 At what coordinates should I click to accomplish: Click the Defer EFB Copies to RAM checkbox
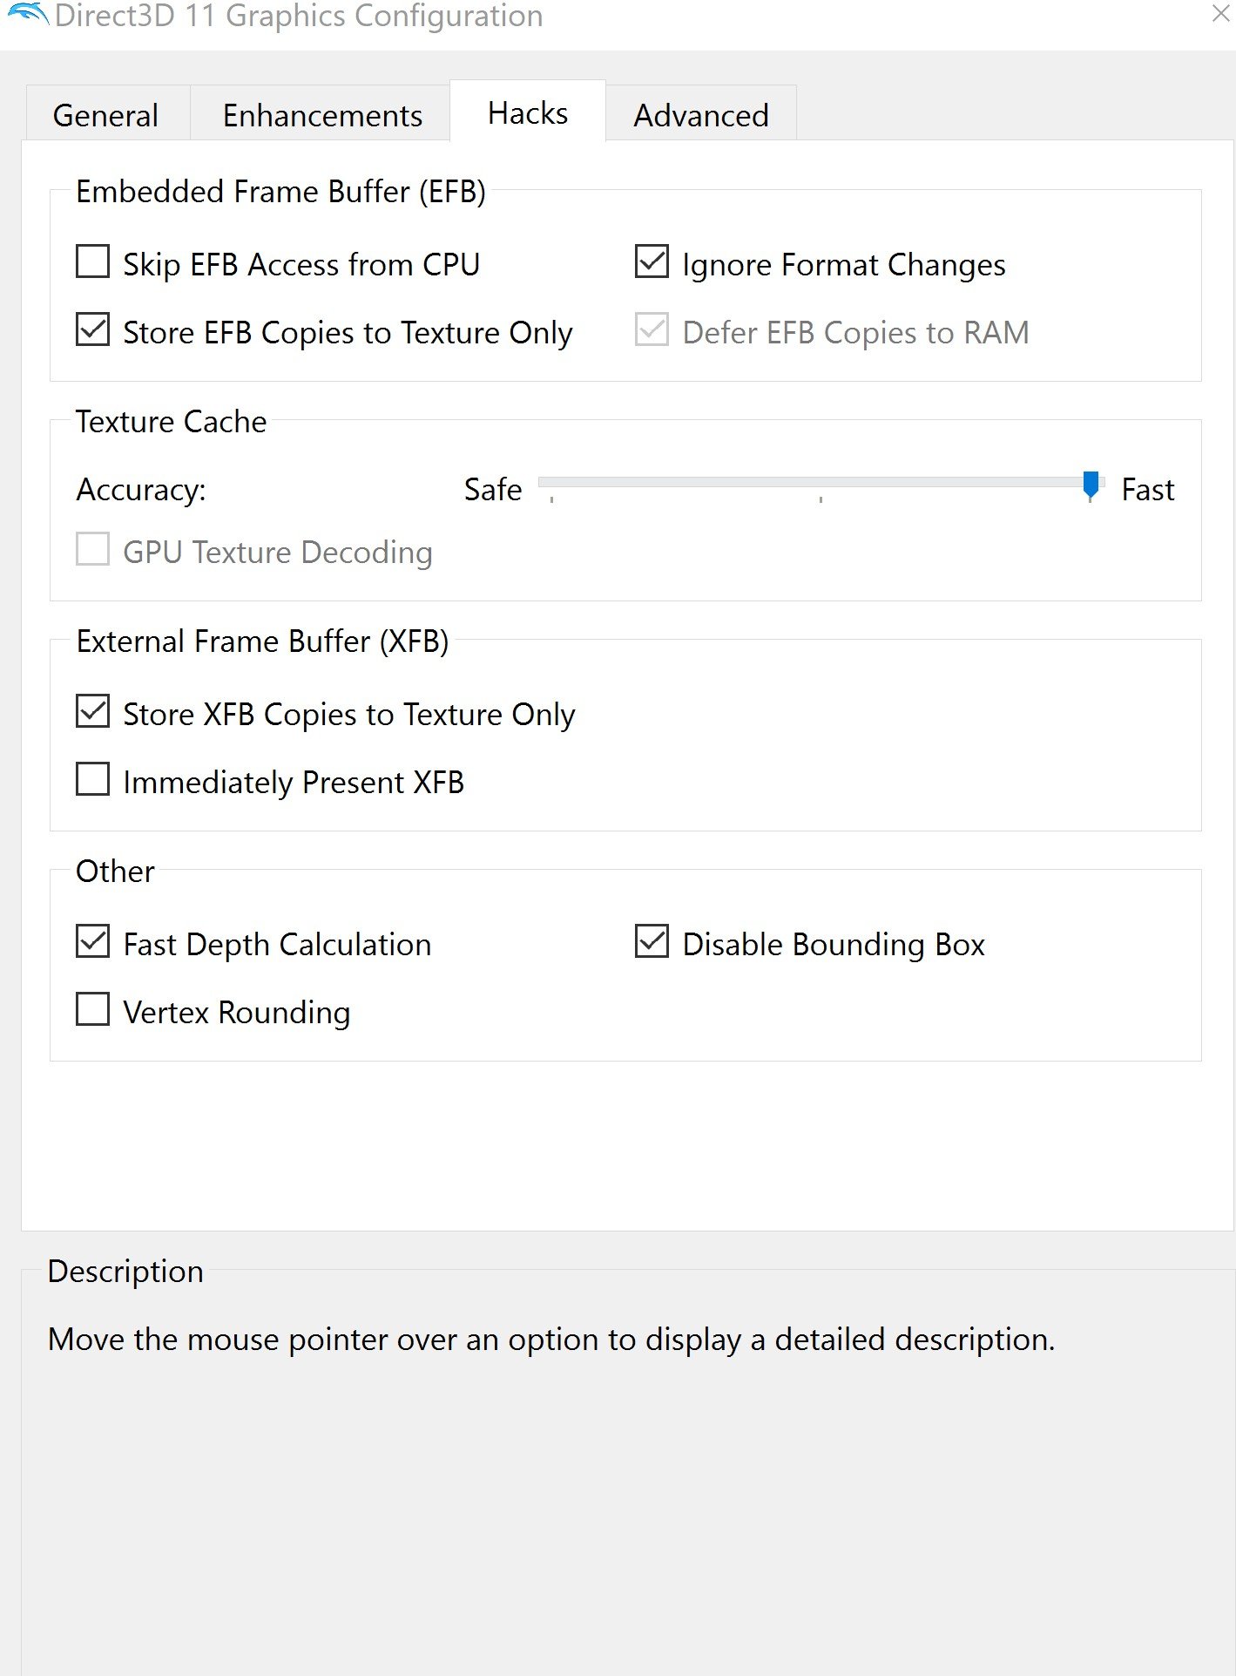[652, 330]
